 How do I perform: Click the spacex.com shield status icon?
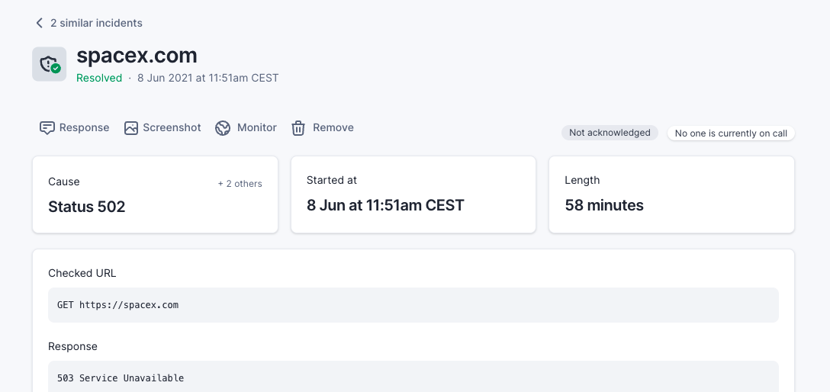[x=49, y=64]
